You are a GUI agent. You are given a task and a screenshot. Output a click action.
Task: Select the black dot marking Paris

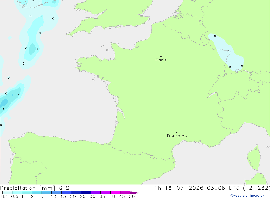(161, 56)
